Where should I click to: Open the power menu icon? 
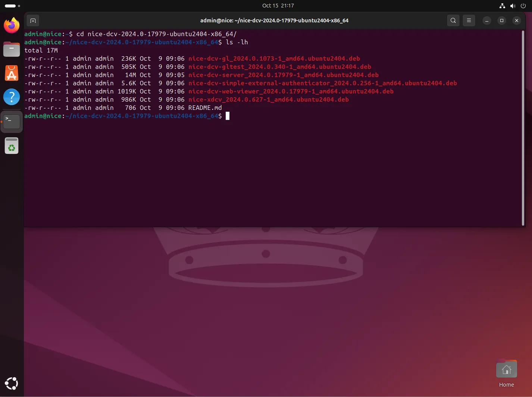[x=523, y=6]
